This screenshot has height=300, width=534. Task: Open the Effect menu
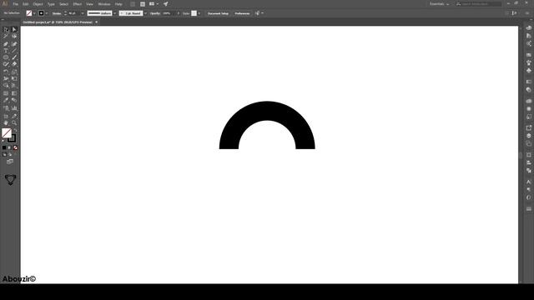[x=78, y=4]
